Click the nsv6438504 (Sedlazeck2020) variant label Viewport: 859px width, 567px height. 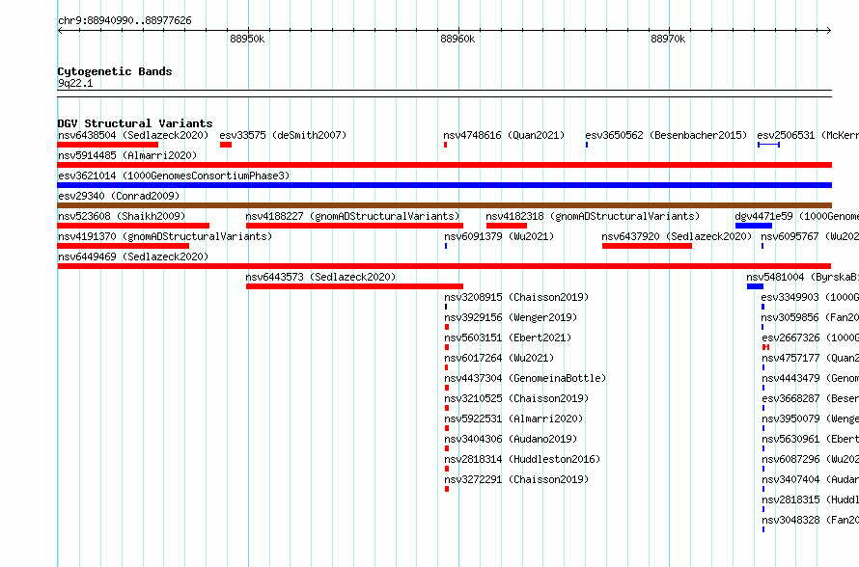click(133, 135)
